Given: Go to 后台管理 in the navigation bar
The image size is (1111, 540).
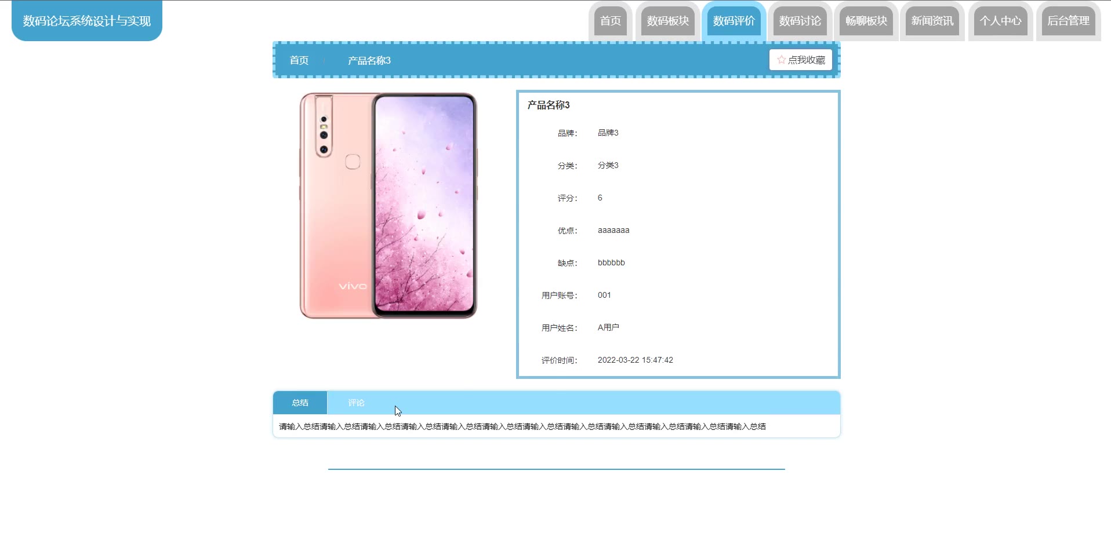Looking at the screenshot, I should (1069, 21).
